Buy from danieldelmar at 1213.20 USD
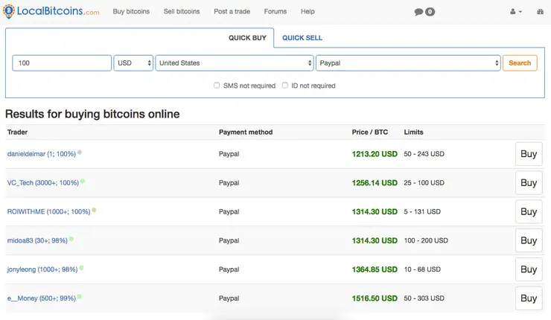 coord(529,154)
